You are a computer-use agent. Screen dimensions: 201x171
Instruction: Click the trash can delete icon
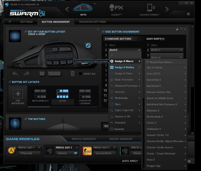pos(72,73)
